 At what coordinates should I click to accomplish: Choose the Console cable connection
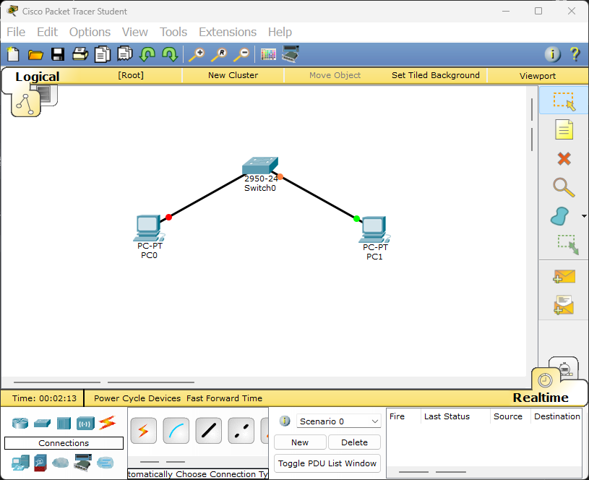pyautogui.click(x=176, y=430)
